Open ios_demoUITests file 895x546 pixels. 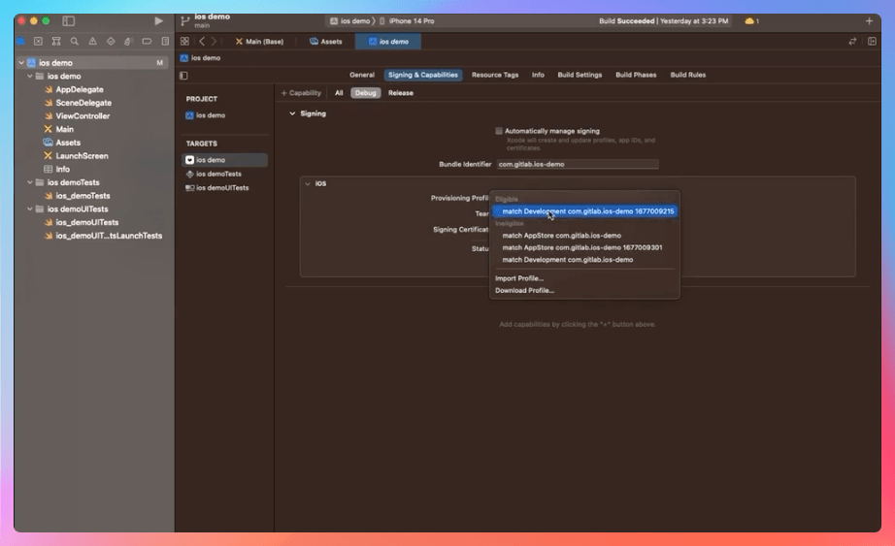[86, 222]
